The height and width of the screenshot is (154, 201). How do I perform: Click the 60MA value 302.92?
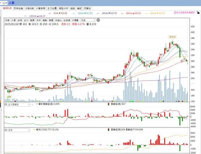coord(137,13)
